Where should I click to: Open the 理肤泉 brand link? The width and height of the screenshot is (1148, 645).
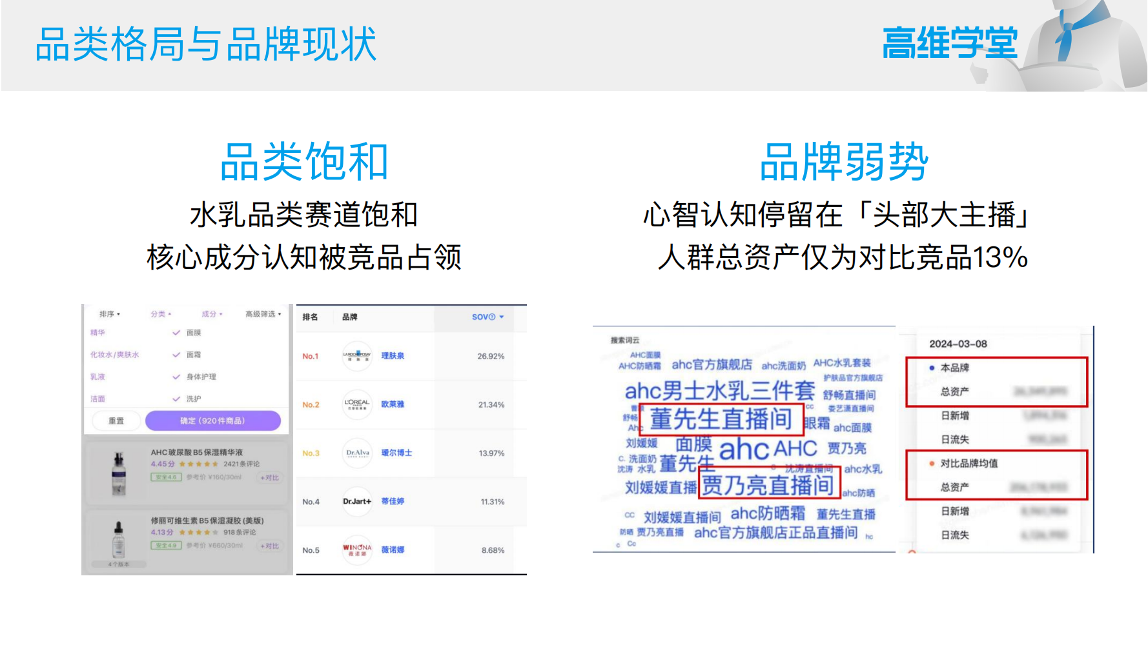click(x=393, y=356)
